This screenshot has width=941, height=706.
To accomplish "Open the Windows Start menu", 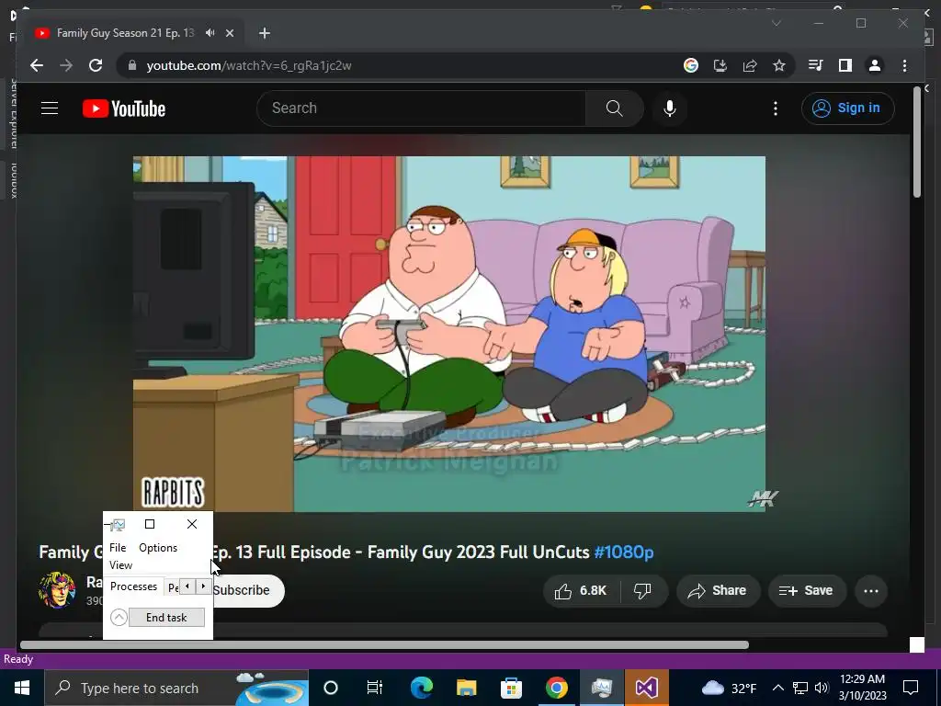I will 22,688.
